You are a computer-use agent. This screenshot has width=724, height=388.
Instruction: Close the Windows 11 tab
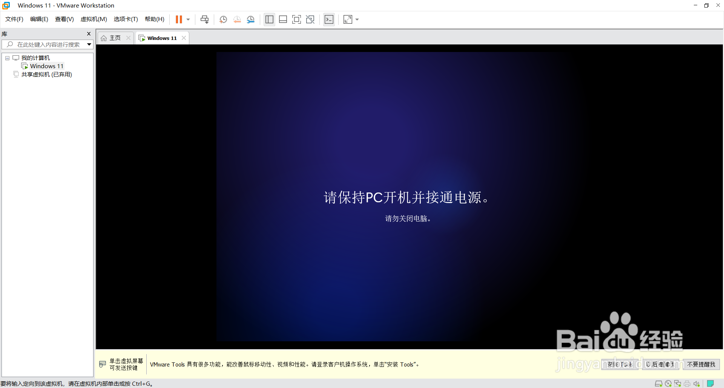[184, 38]
